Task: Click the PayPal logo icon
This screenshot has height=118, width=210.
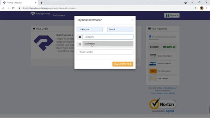Action: tap(153, 64)
